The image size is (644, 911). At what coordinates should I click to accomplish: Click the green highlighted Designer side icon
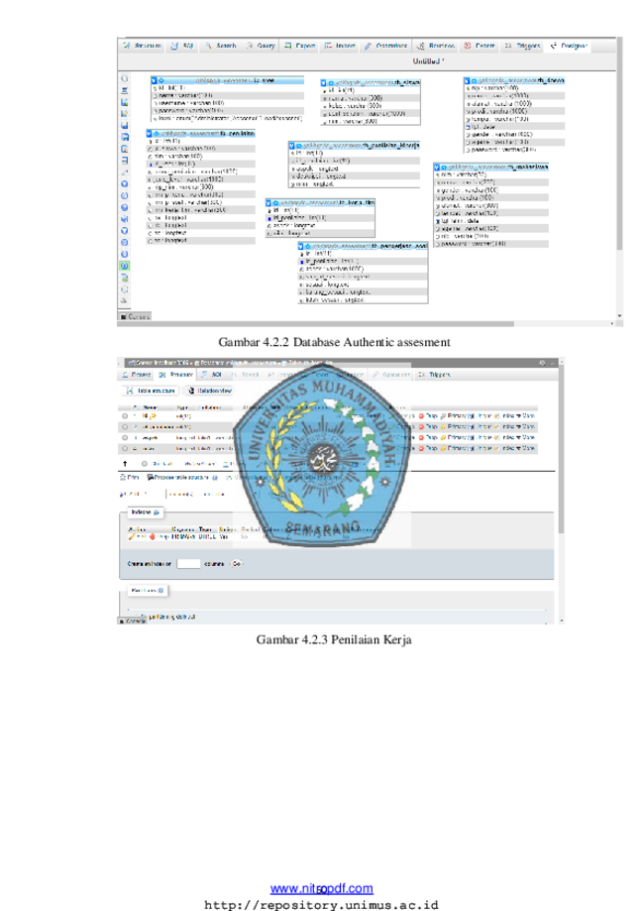[x=124, y=266]
